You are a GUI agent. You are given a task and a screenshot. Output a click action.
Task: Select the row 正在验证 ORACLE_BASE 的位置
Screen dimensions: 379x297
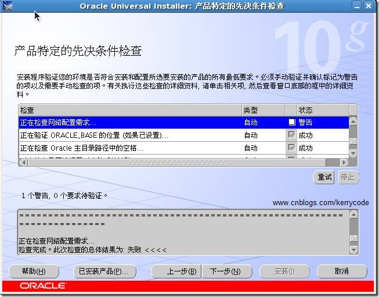point(184,135)
